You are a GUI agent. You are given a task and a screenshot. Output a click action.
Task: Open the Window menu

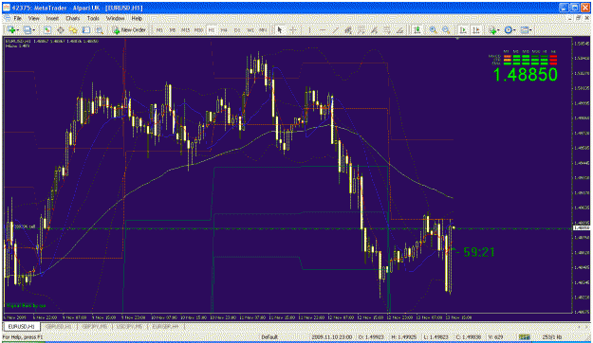pyautogui.click(x=115, y=18)
